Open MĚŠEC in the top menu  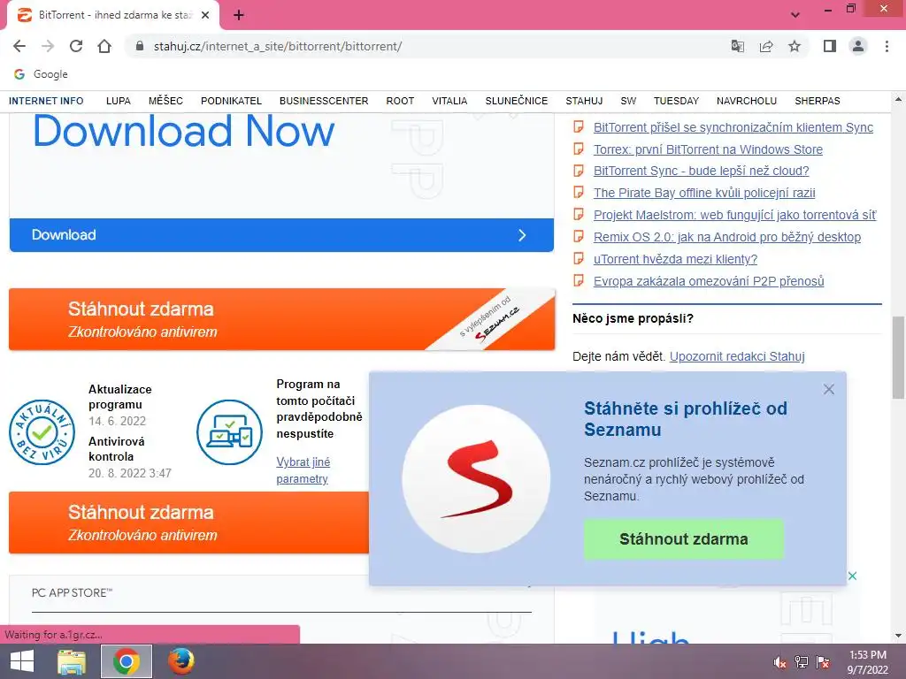pos(165,101)
